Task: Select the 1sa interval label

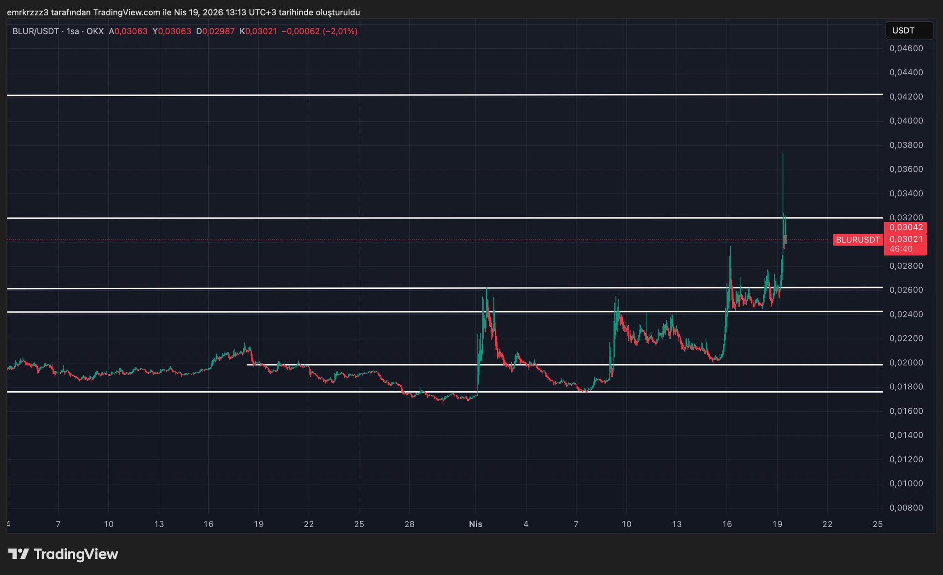Action: [x=73, y=31]
